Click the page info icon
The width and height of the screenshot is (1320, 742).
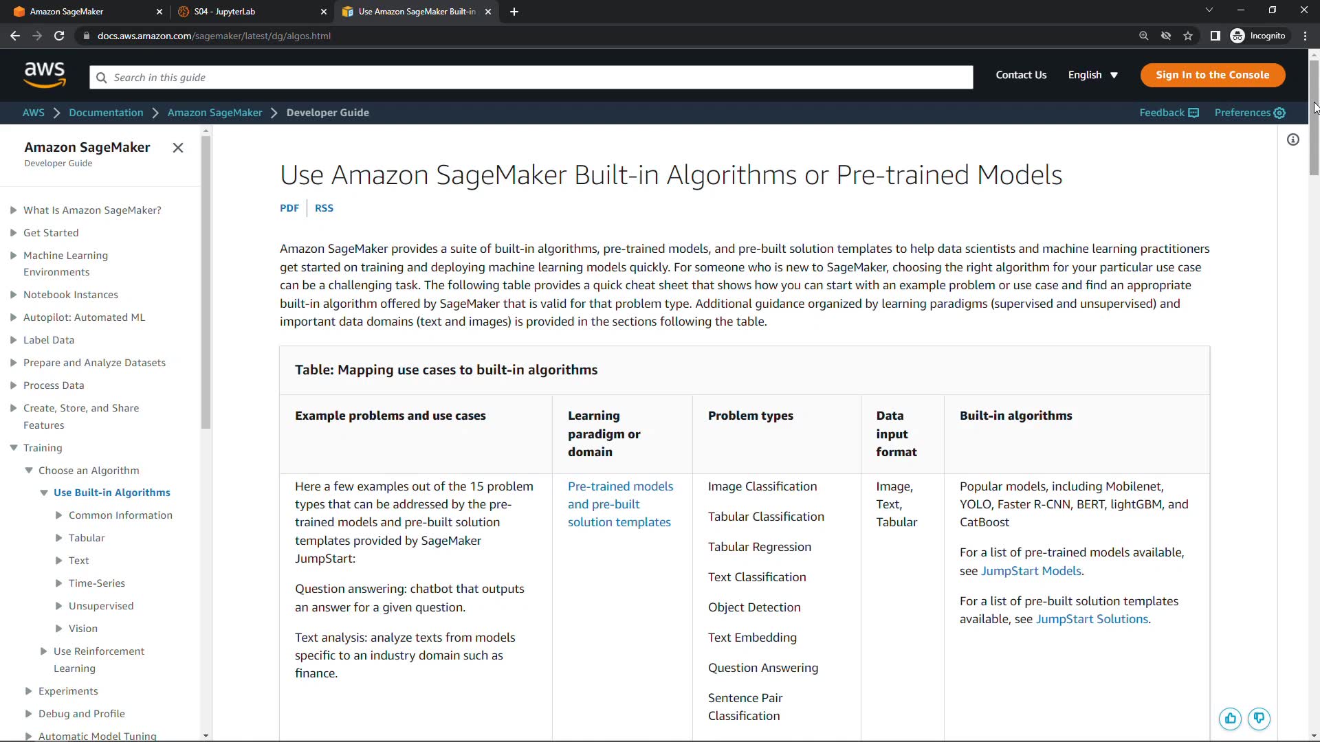pyautogui.click(x=1293, y=140)
